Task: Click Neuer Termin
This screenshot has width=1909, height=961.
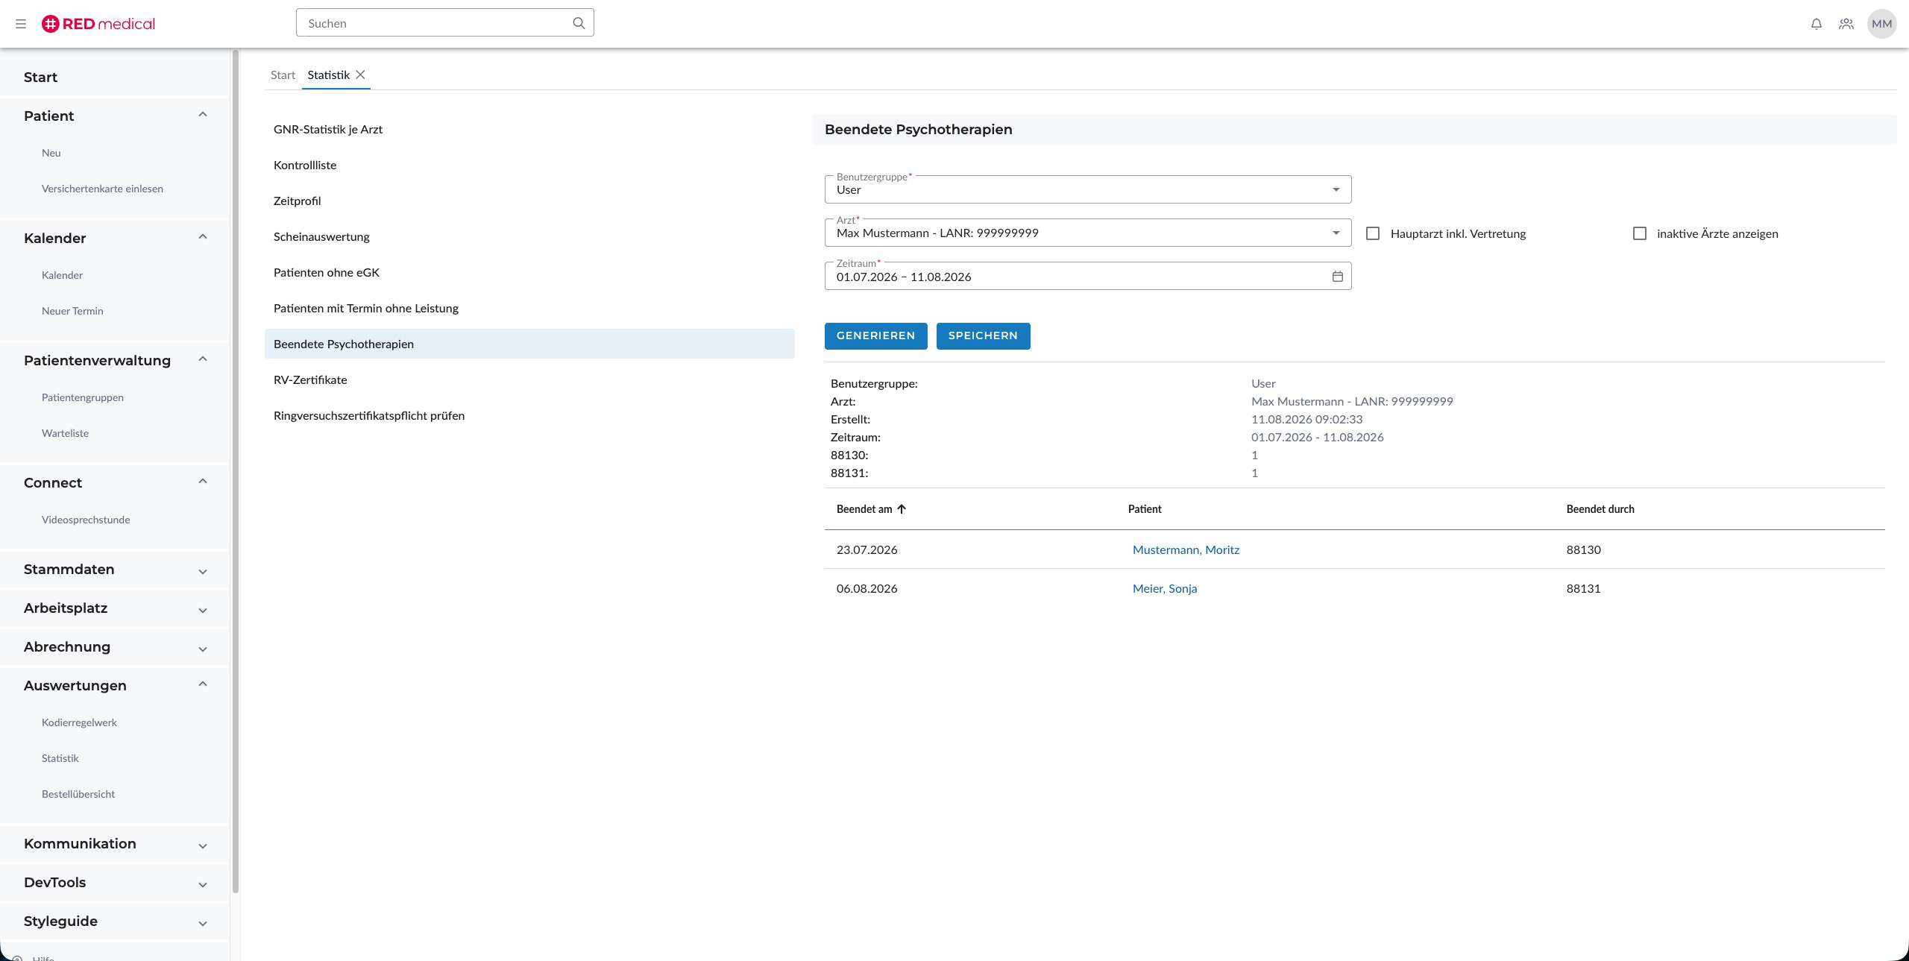Action: 72,311
